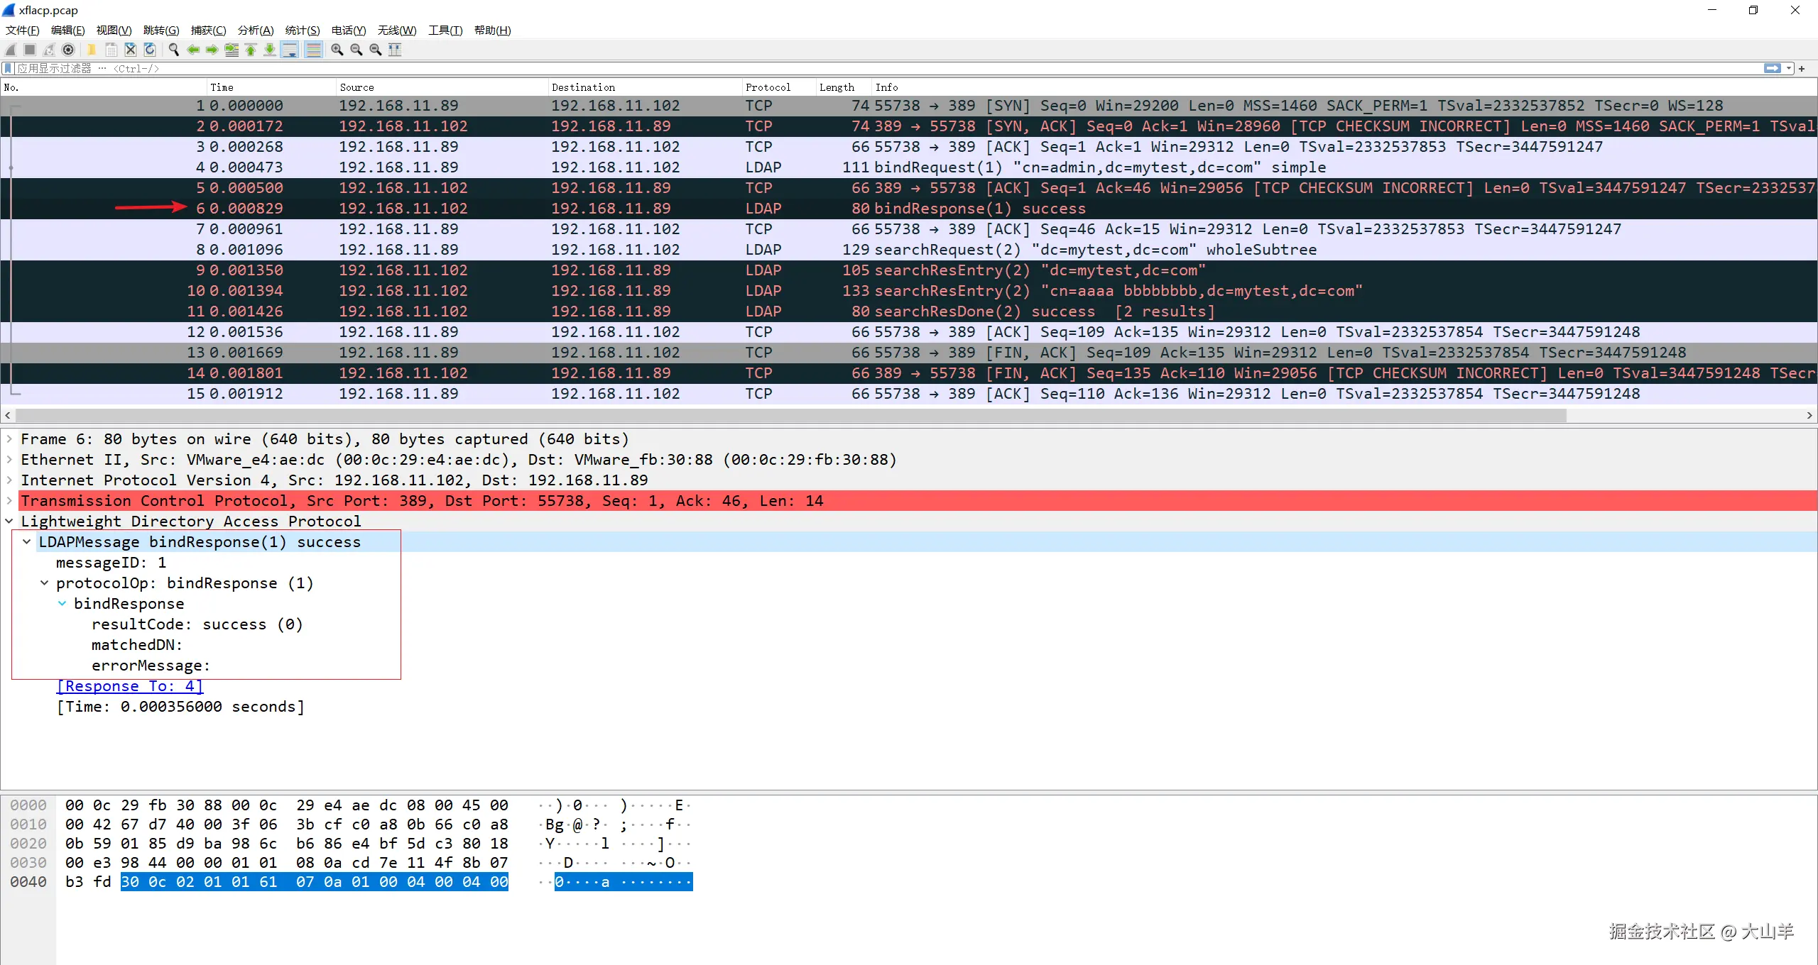This screenshot has height=965, width=1818.
Task: Click the reload capture file icon
Action: click(150, 50)
